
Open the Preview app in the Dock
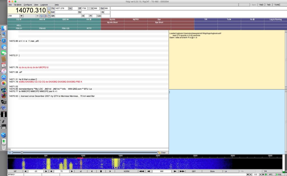click(x=4, y=34)
